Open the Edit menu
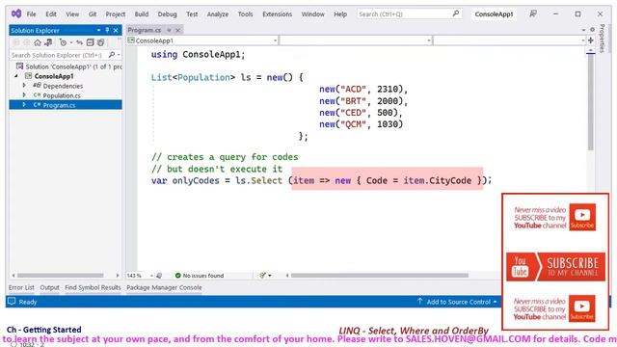Image resolution: width=617 pixels, height=347 pixels. coord(51,13)
